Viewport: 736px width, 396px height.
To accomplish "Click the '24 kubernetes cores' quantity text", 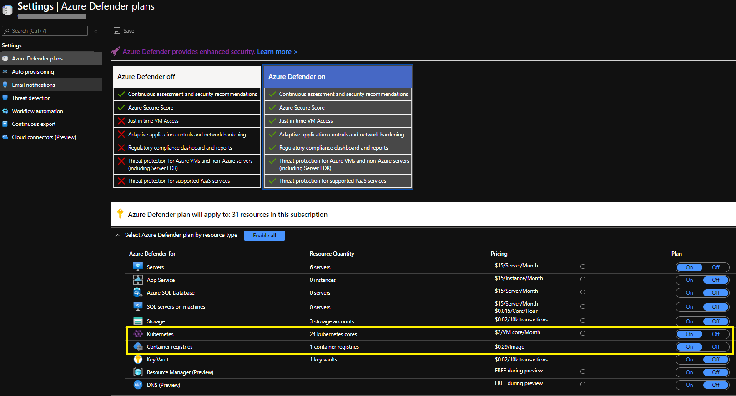I will [x=333, y=334].
